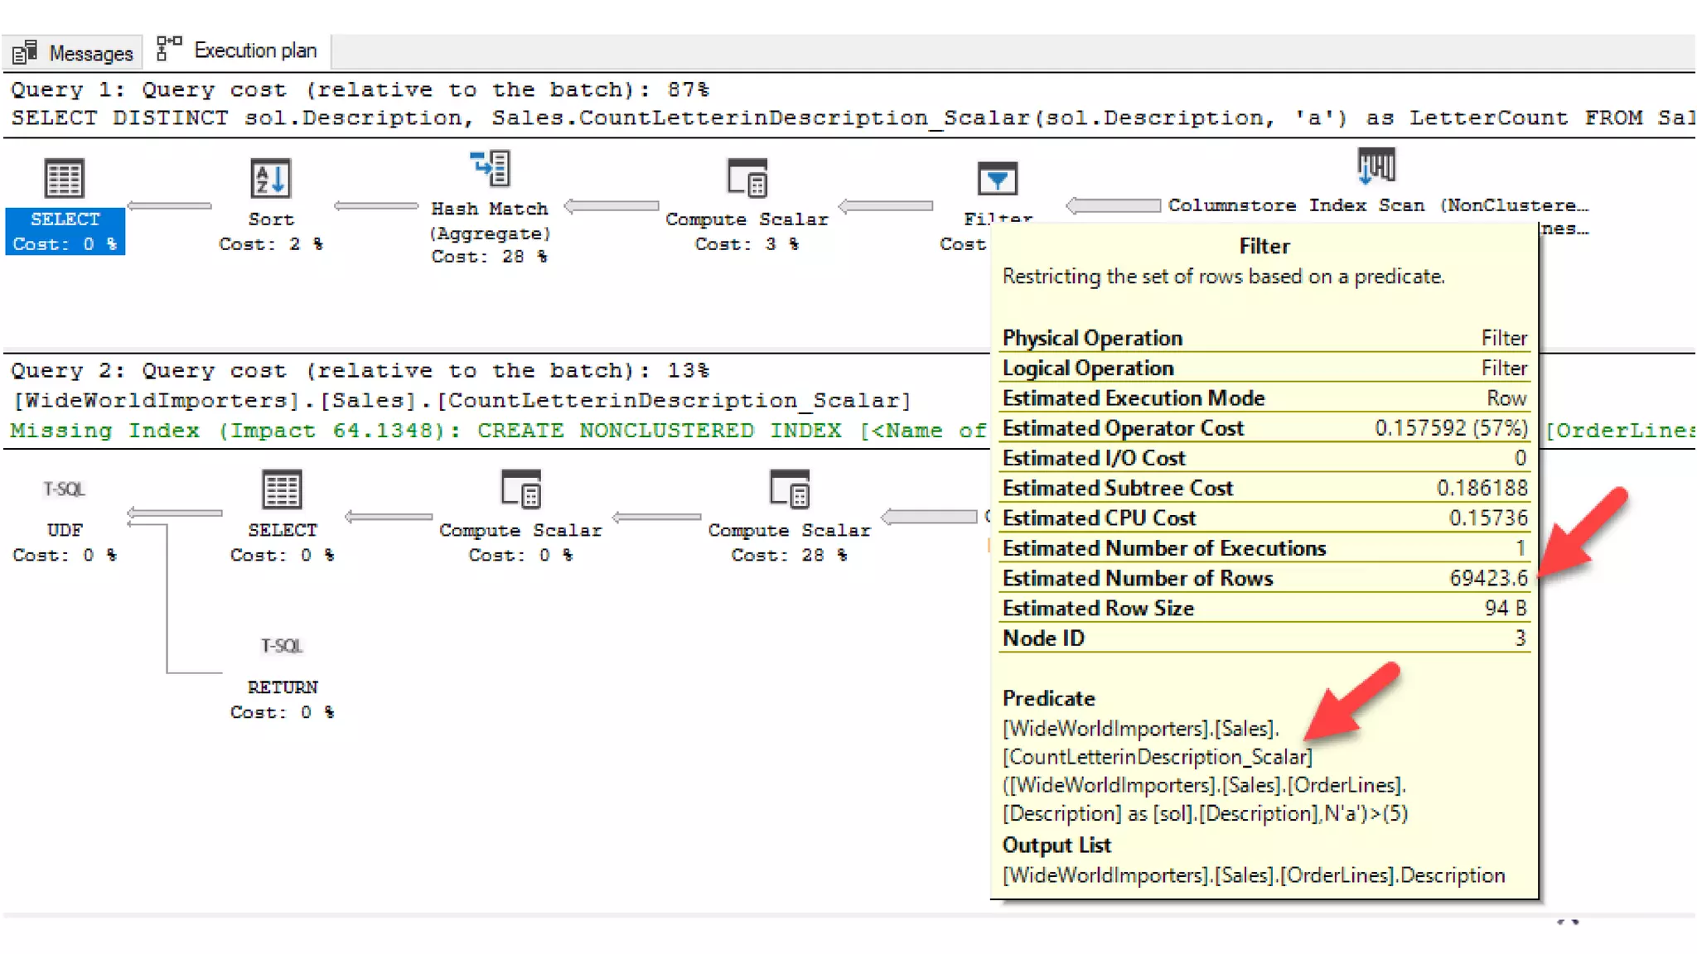Click the Output List heading in tooltip
The image size is (1697, 954).
pyautogui.click(x=1056, y=845)
